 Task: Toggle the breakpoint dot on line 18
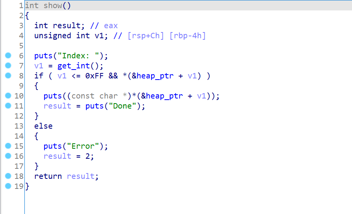(8, 176)
